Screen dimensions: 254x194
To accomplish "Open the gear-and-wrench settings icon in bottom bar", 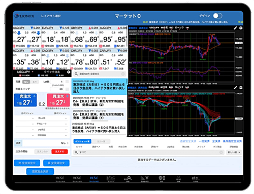I will 162,179.
